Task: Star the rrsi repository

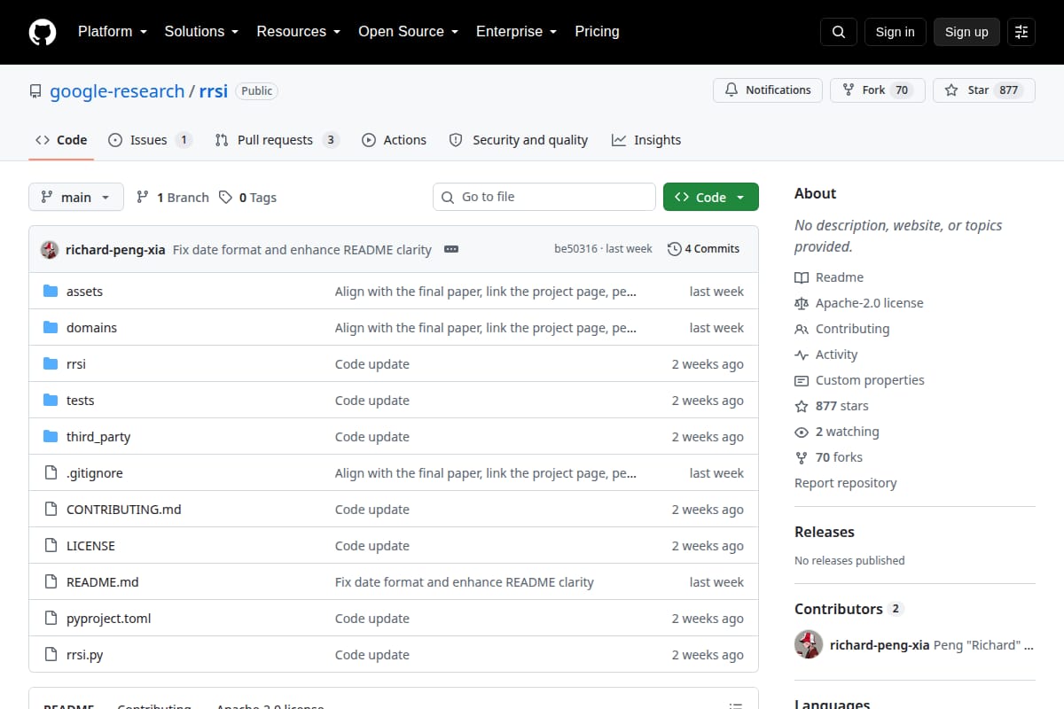Action: [x=983, y=90]
